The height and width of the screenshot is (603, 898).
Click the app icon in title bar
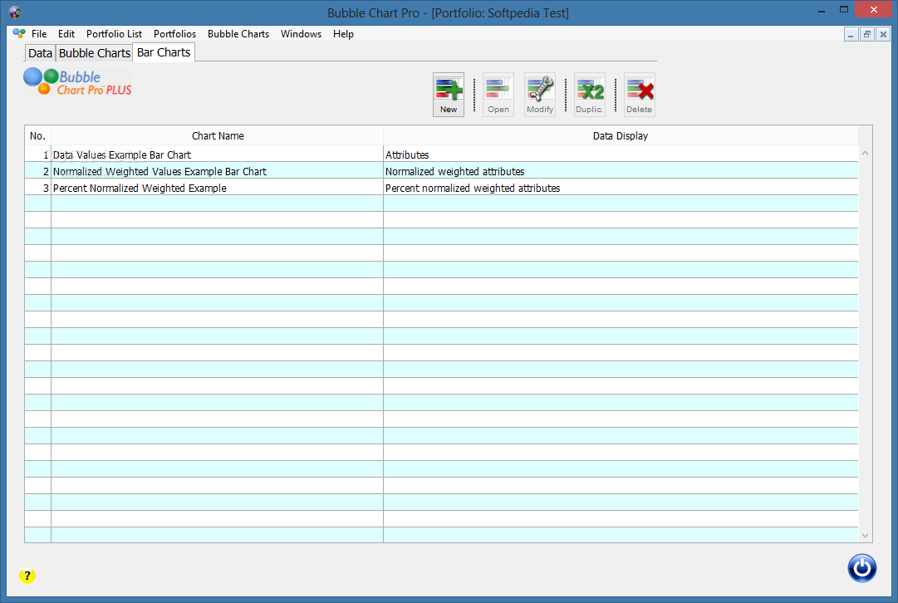pyautogui.click(x=15, y=12)
